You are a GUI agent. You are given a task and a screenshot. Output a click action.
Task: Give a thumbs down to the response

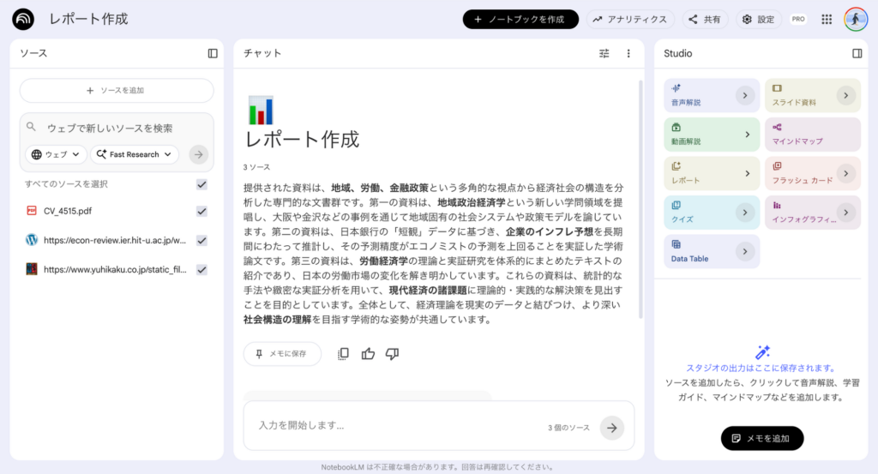pos(392,354)
